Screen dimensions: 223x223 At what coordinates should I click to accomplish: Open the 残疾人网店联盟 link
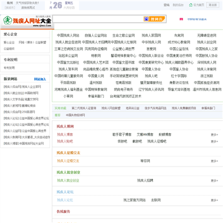111,108
